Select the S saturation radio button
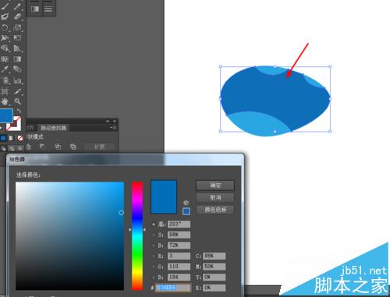Screen dimensions: 390x297 pyautogui.click(x=154, y=235)
